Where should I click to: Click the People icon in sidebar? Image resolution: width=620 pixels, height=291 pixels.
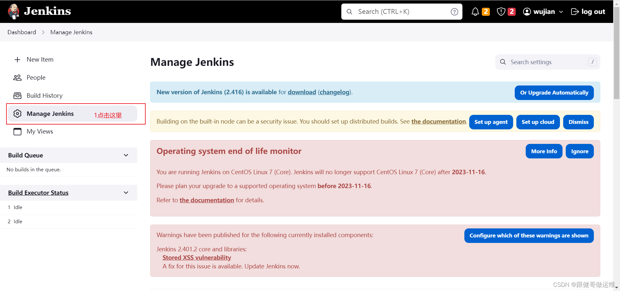17,78
